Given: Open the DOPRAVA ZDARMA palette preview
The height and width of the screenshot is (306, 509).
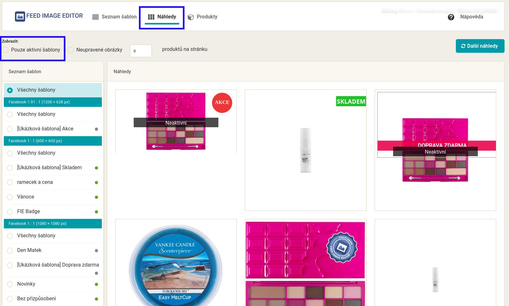Looking at the screenshot, I should (435, 150).
